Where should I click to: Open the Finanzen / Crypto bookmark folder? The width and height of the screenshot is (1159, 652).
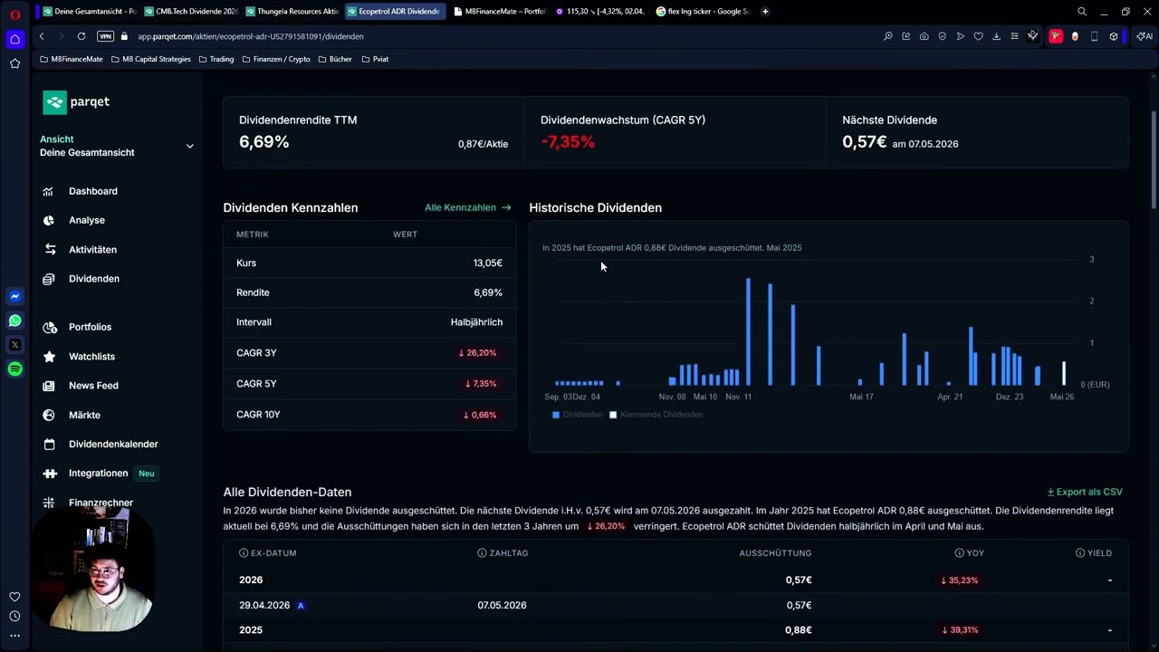pyautogui.click(x=276, y=59)
